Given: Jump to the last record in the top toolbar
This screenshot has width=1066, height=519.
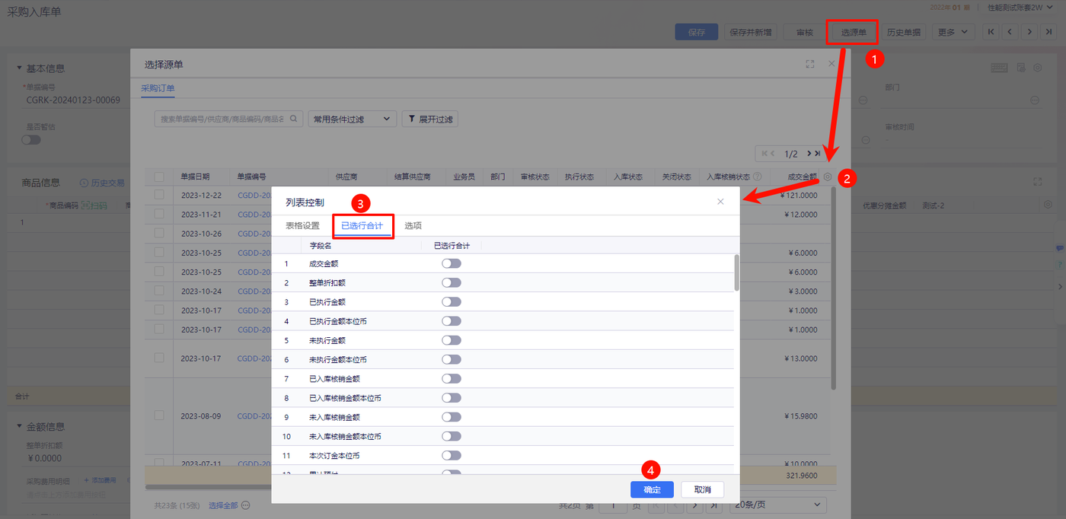Looking at the screenshot, I should tap(1049, 32).
